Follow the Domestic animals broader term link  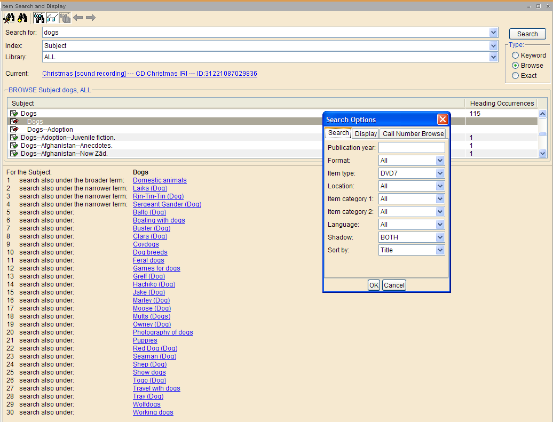tap(160, 180)
